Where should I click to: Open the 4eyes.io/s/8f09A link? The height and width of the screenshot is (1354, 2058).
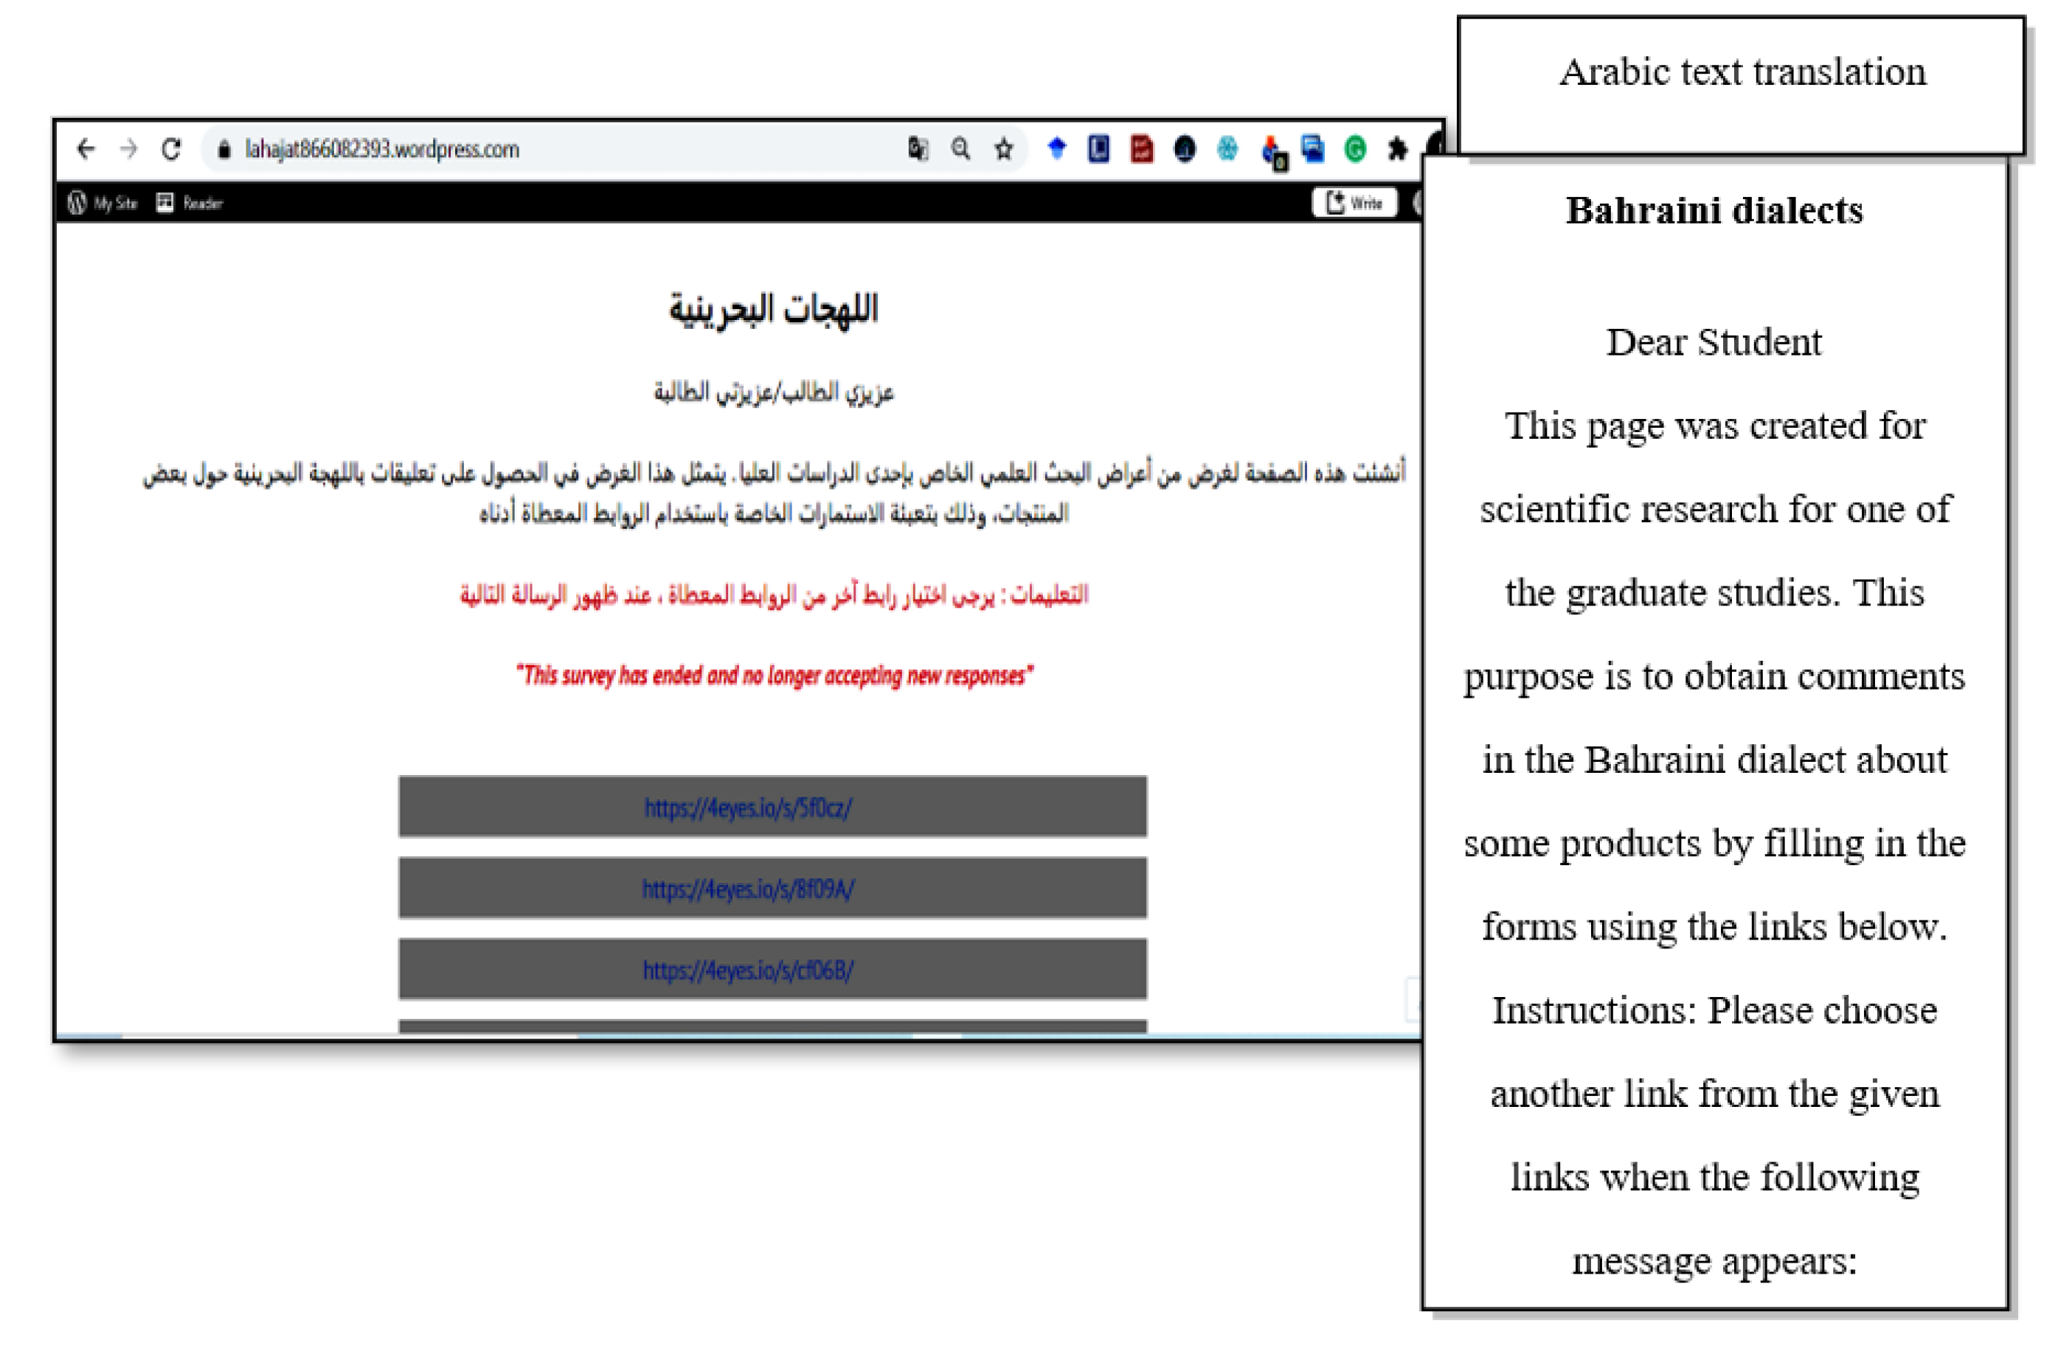click(748, 889)
